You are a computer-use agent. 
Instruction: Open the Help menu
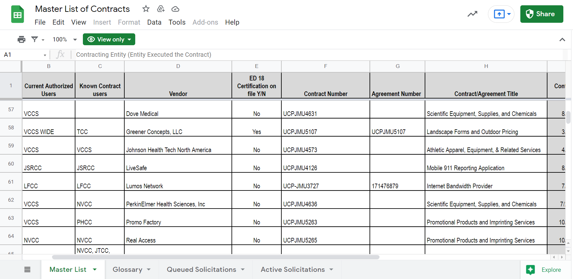pos(232,22)
